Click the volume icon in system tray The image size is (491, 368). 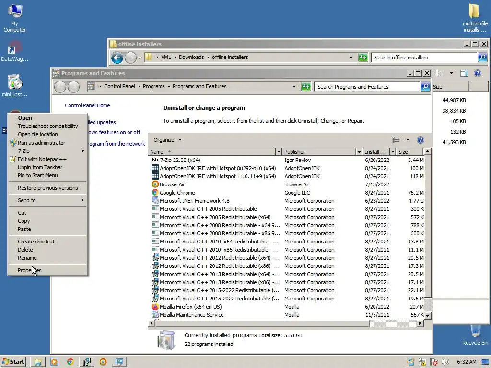(x=445, y=362)
